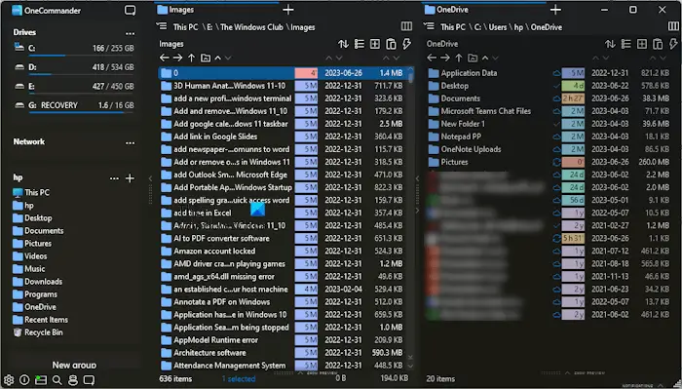Click the info circle icon in bottom toolbar
The width and height of the screenshot is (682, 389).
[x=24, y=380]
